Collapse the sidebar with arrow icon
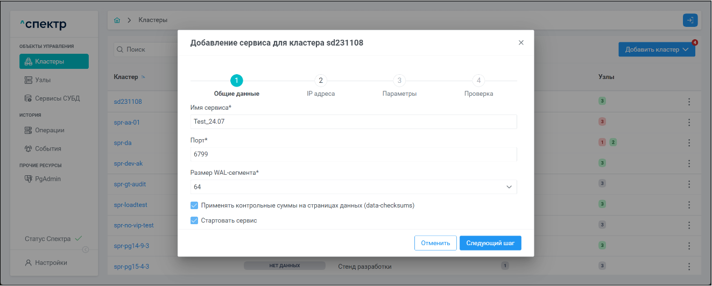 click(85, 249)
